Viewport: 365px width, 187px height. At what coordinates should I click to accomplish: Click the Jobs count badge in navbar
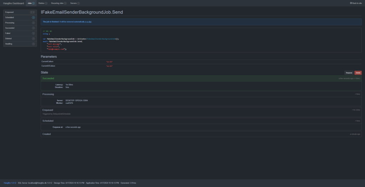(34, 3)
